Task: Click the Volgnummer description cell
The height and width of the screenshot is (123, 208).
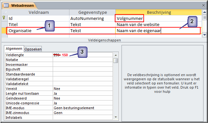Action: 159,18
